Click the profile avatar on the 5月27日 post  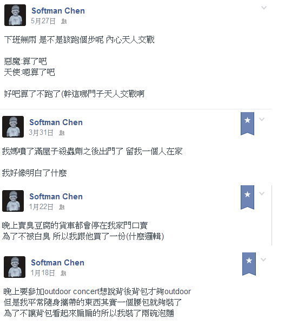pos(15,15)
